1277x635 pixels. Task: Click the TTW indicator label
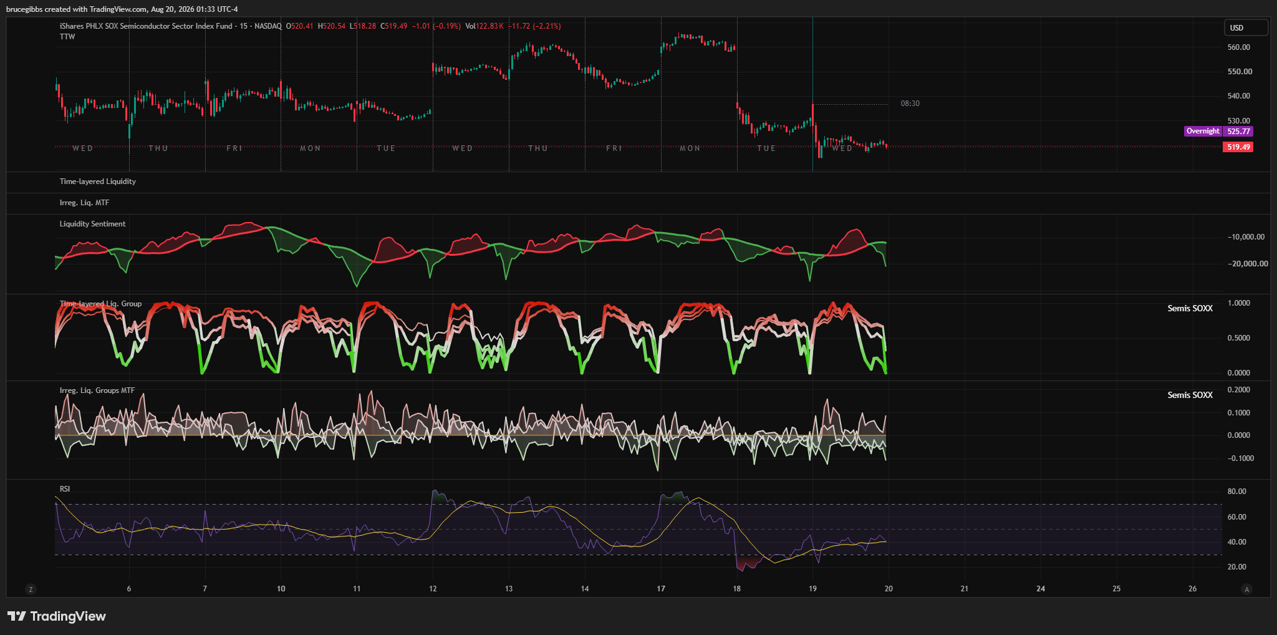tap(67, 37)
